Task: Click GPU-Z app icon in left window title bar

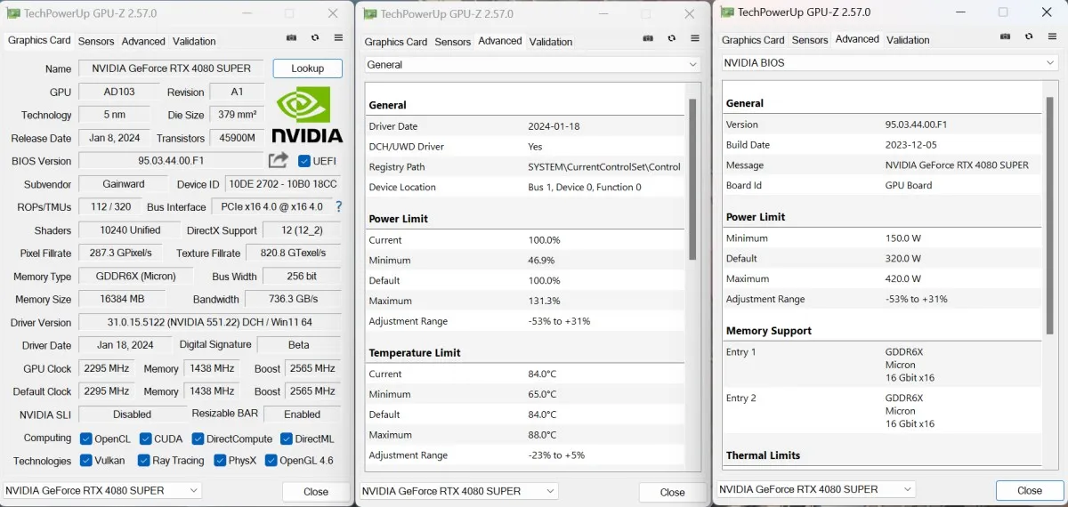Action: point(12,13)
